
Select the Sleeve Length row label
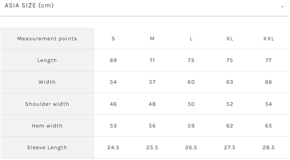click(x=47, y=148)
